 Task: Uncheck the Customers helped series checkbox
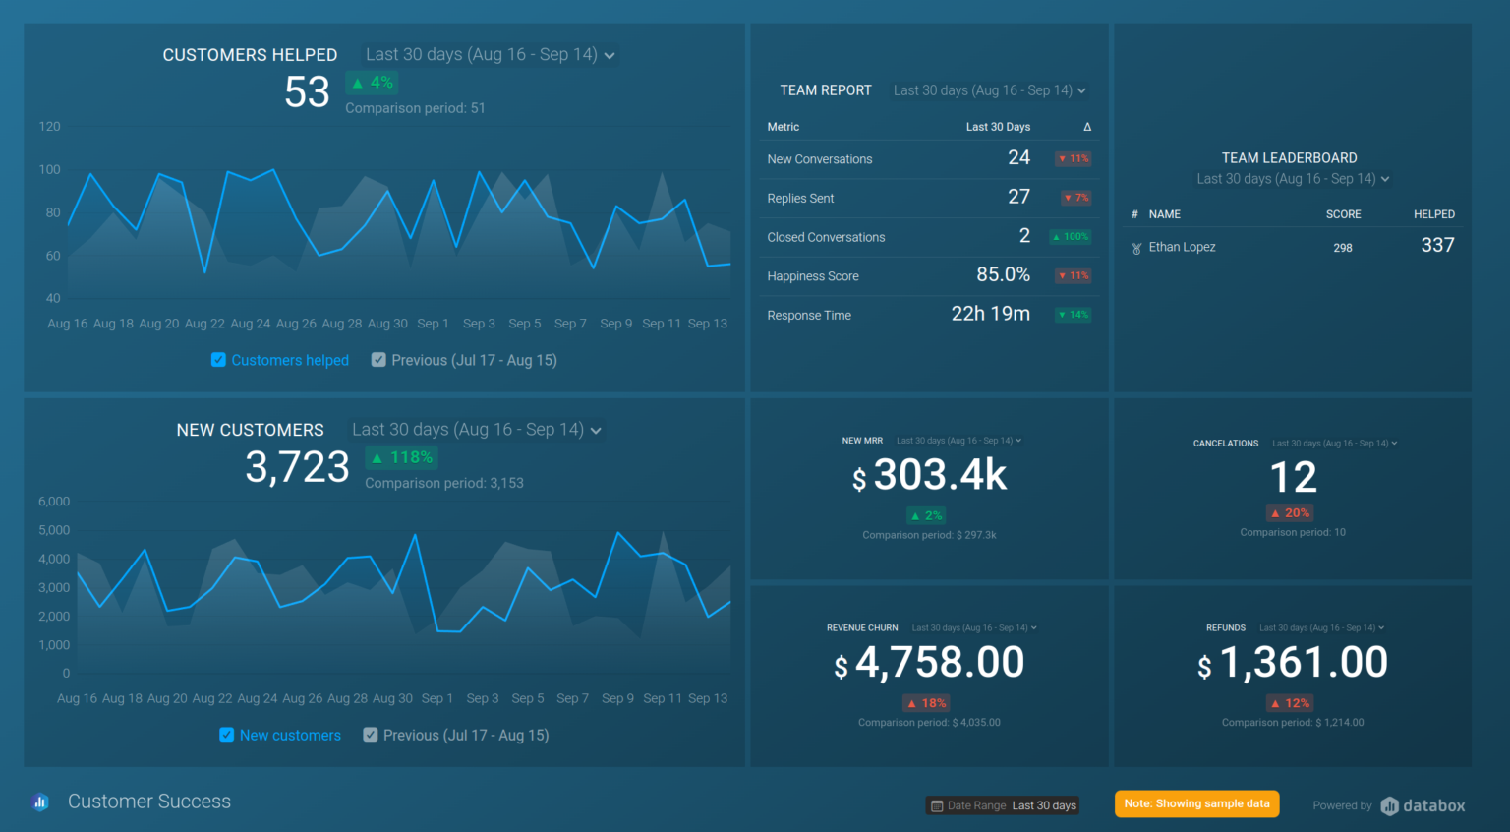[x=217, y=360]
